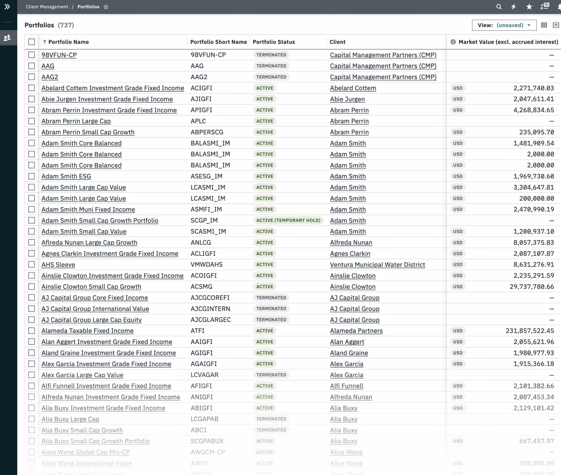561x475 pixels.
Task: Select Adam Smith Muni Fixed Income checkbox
Action: point(32,209)
